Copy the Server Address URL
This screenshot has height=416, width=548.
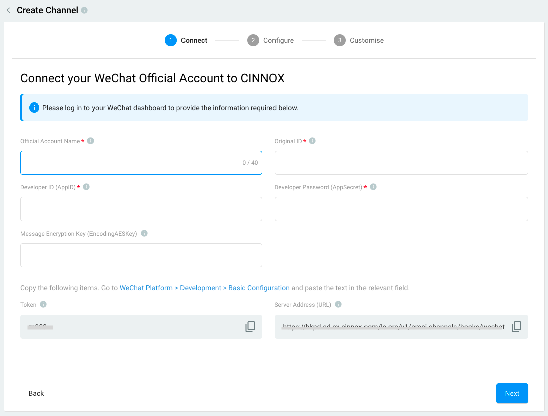coord(516,327)
